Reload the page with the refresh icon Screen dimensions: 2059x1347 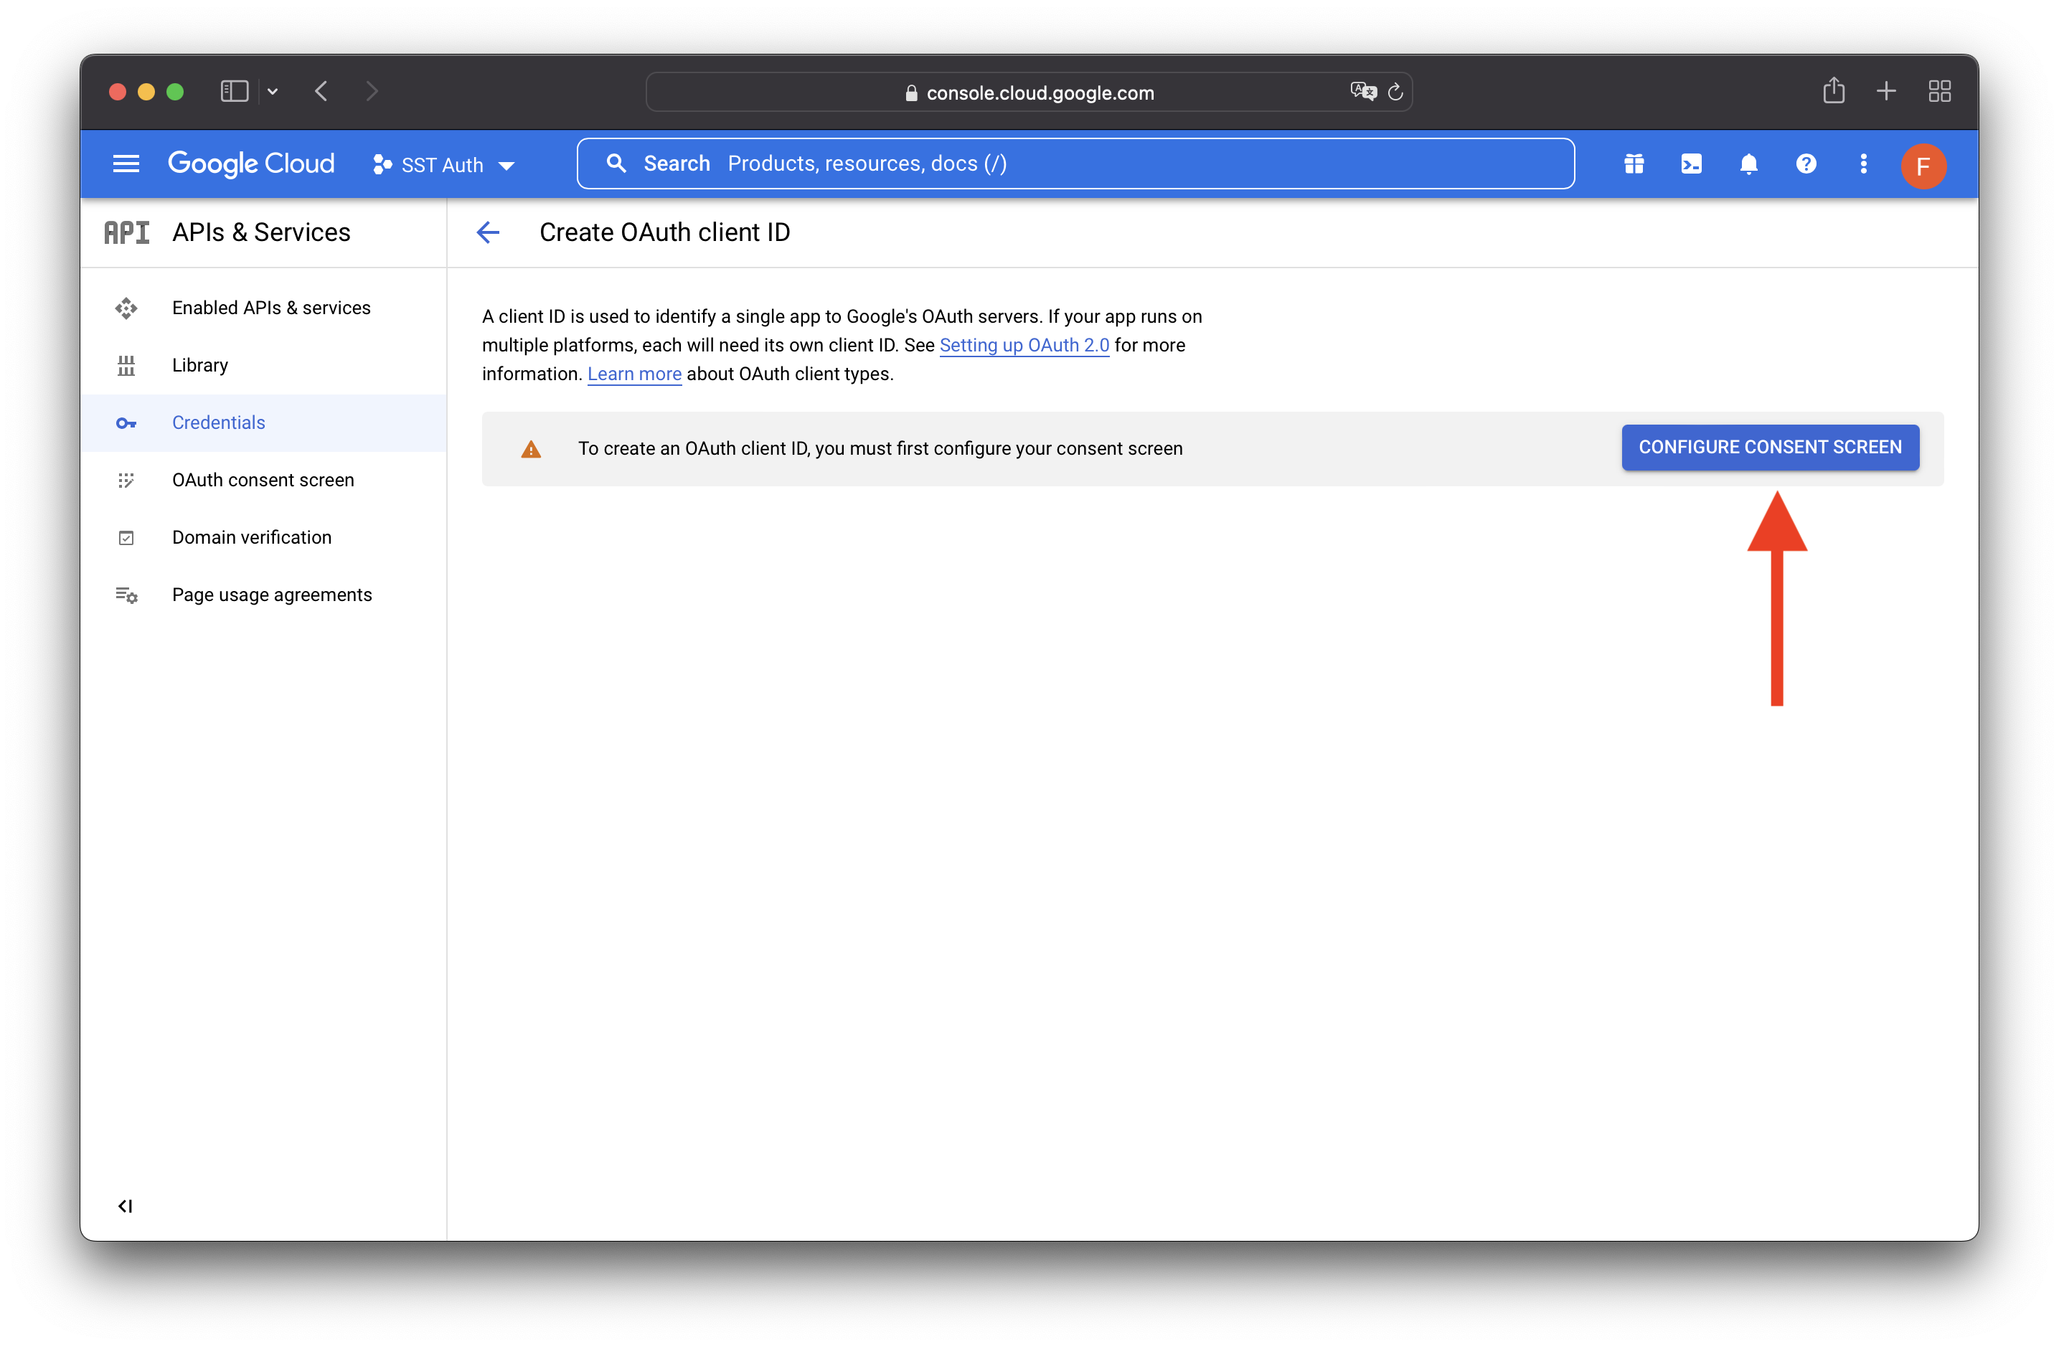tap(1395, 92)
